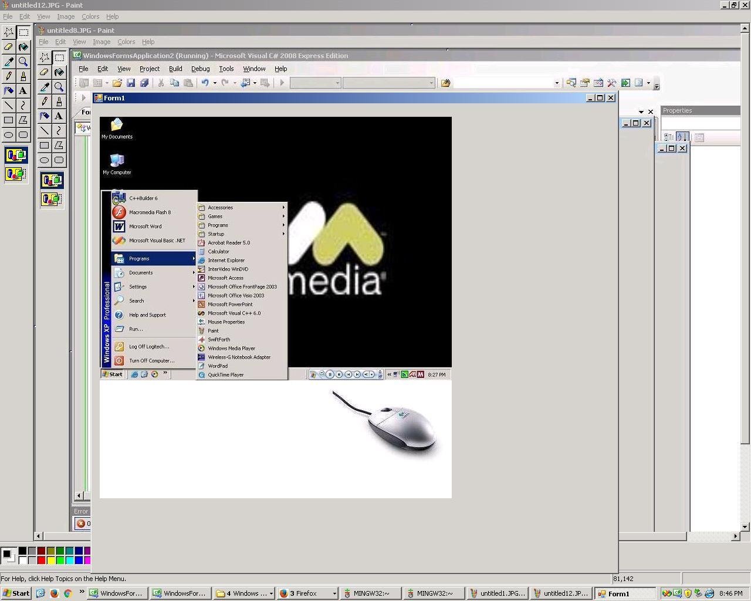Select the Text tool in untitled12 Paint
Viewport: 751px width, 601px height.
point(23,91)
